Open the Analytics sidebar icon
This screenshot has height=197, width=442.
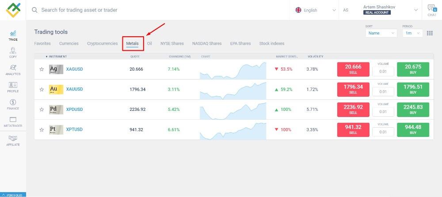pyautogui.click(x=13, y=70)
